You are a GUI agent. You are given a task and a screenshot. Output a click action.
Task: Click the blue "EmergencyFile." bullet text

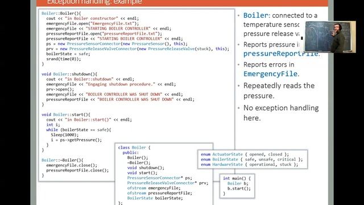coord(271,74)
